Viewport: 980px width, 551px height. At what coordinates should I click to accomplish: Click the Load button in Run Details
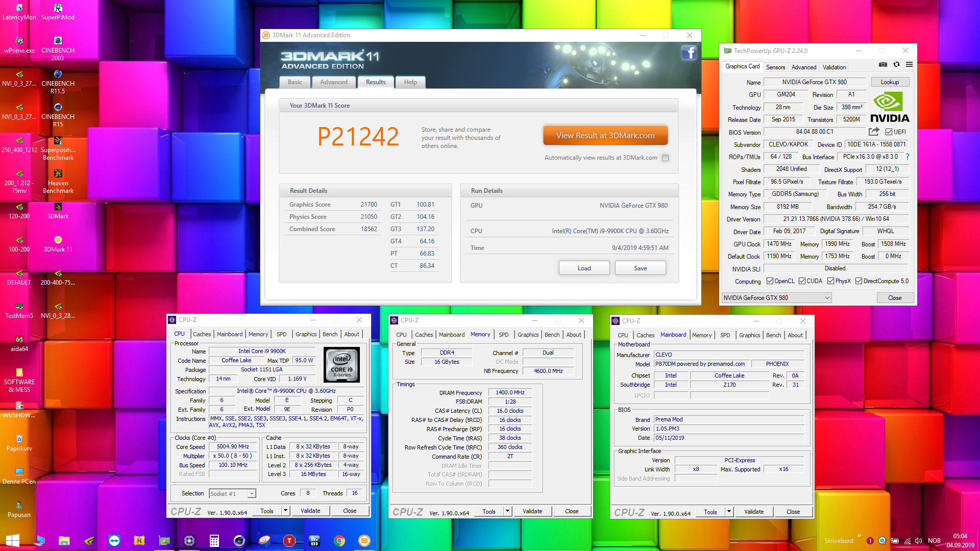[584, 268]
